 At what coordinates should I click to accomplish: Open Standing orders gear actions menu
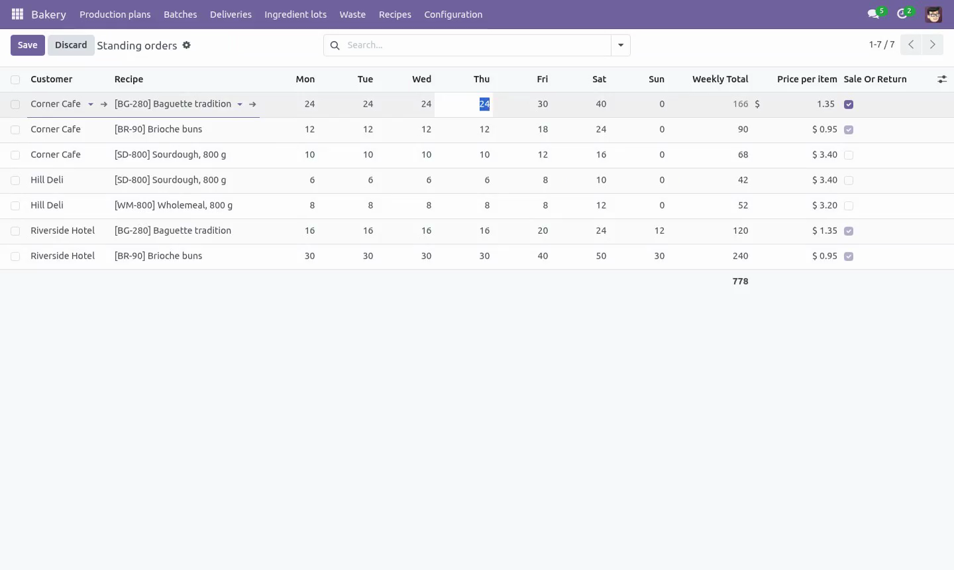point(186,45)
